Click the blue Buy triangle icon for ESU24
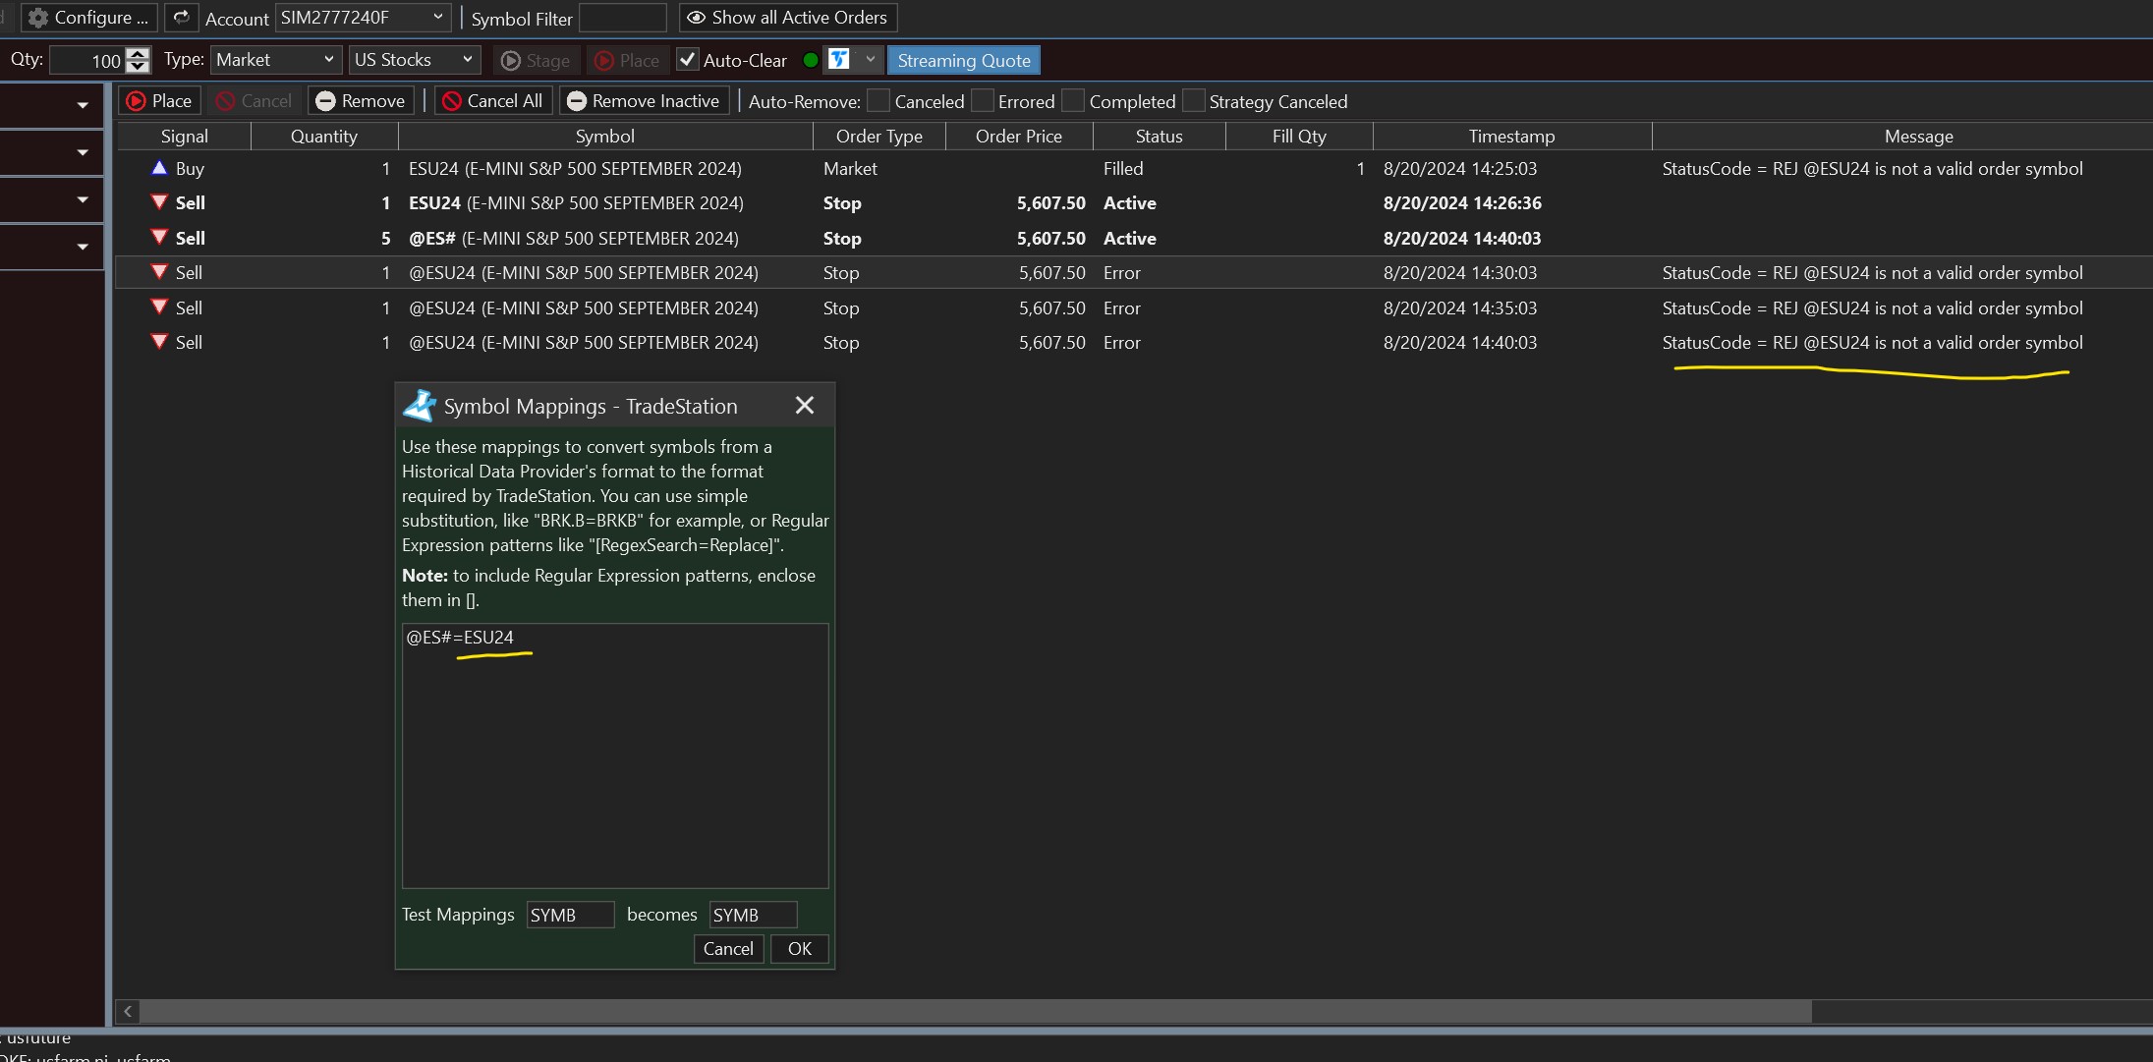The width and height of the screenshot is (2153, 1062). tap(158, 168)
